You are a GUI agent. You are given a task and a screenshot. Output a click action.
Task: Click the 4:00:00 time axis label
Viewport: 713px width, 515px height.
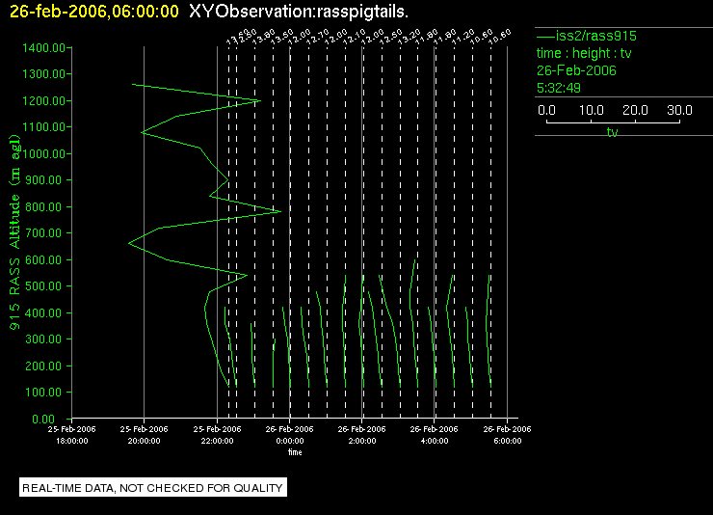435,441
